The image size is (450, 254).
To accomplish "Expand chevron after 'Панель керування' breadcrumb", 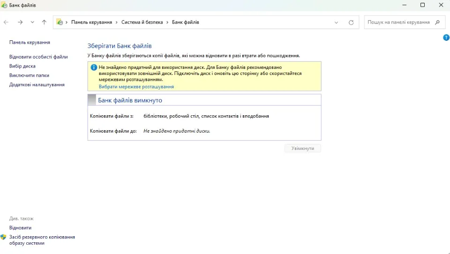I will pyautogui.click(x=117, y=22).
